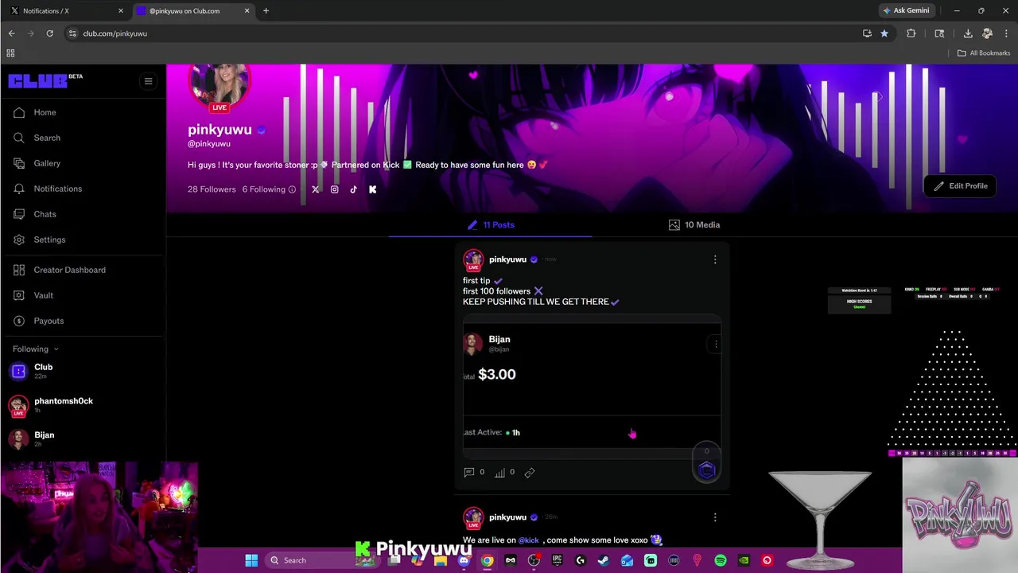1018x573 pixels.
Task: Open phantomsh0ck in the Following list
Action: [x=50, y=405]
